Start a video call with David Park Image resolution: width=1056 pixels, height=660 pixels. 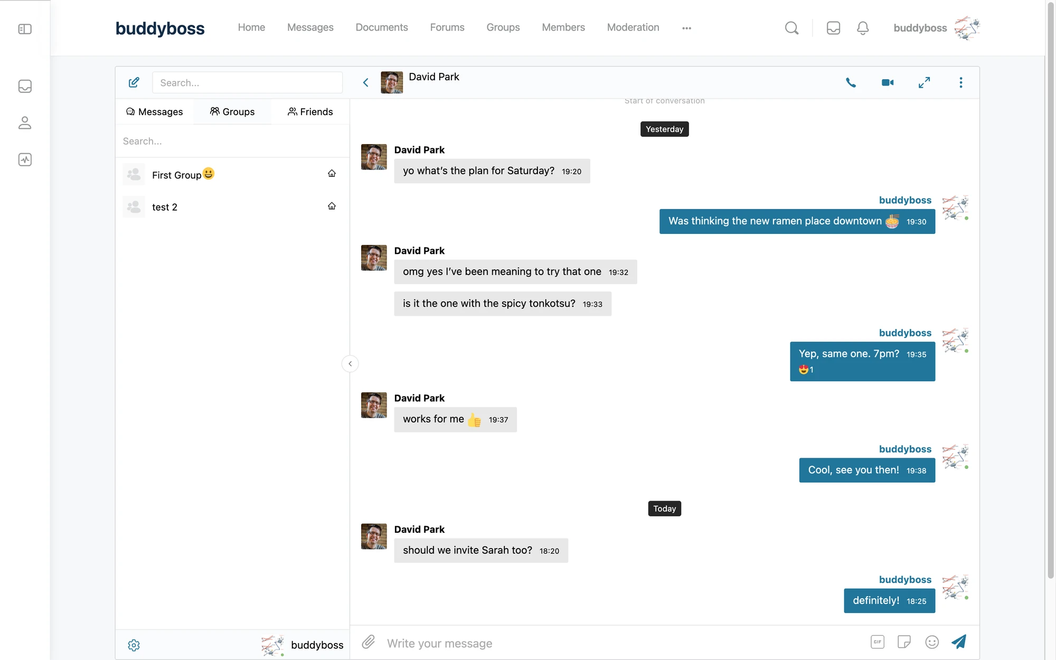tap(888, 82)
